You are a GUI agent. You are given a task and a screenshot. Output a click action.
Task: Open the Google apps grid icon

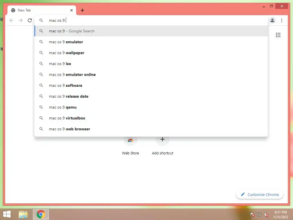click(278, 35)
